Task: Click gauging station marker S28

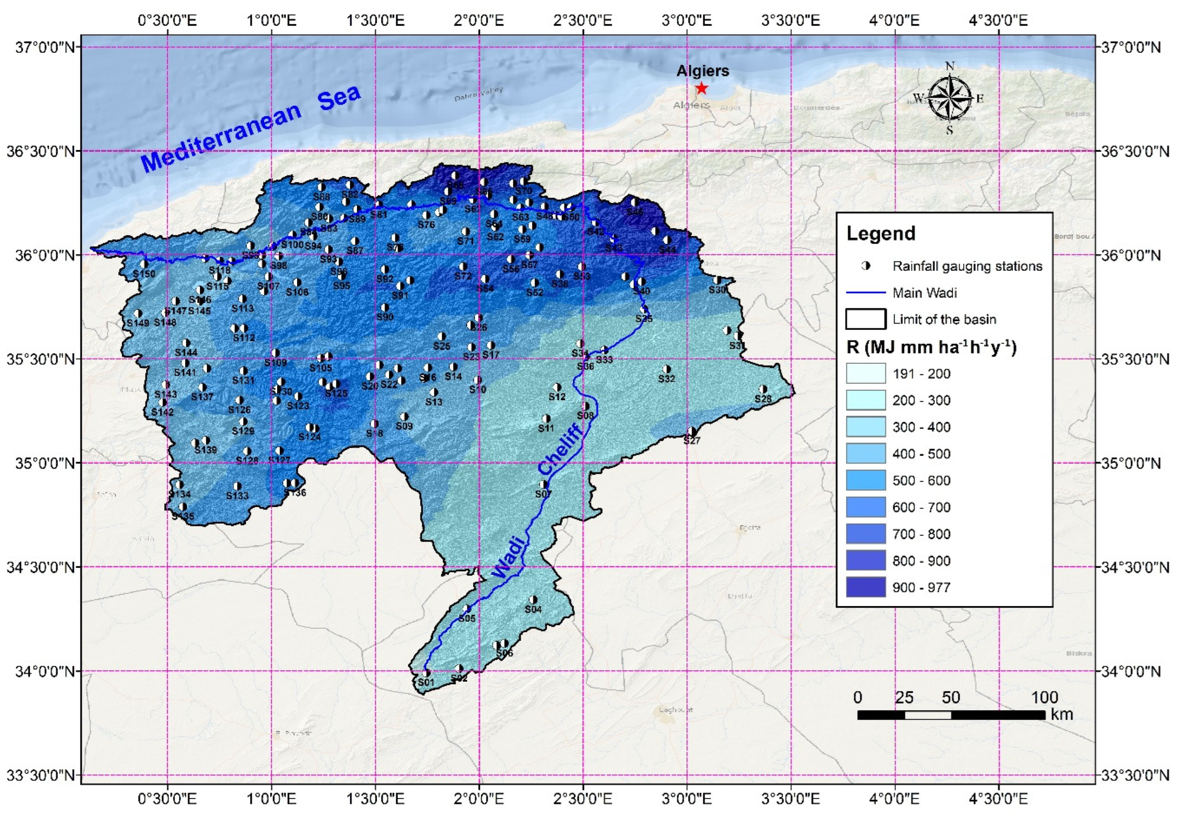Action: click(x=763, y=389)
